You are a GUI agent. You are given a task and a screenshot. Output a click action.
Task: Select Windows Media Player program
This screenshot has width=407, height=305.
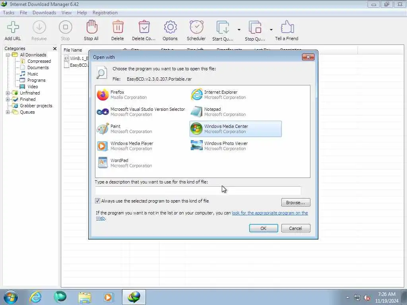pyautogui.click(x=125, y=146)
